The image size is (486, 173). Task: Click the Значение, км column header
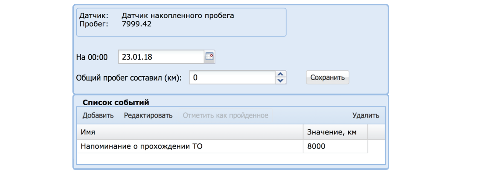(331, 132)
